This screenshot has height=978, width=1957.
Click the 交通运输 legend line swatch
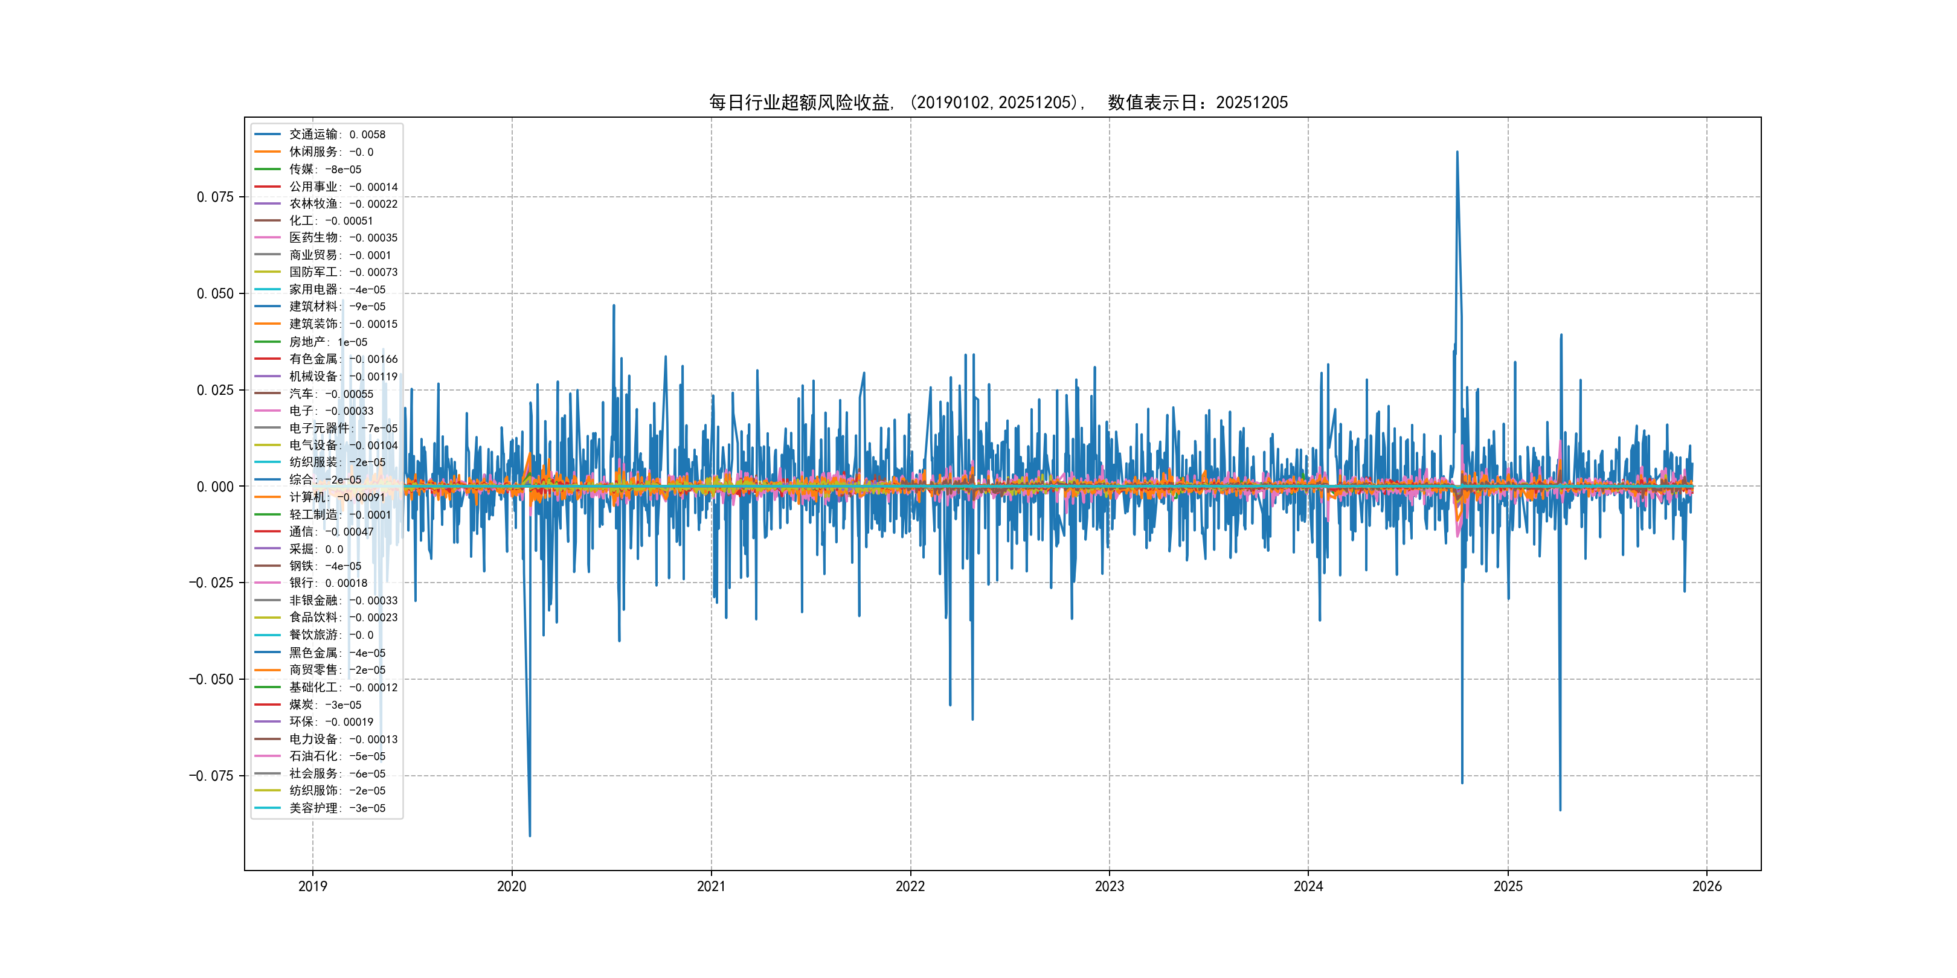268,135
